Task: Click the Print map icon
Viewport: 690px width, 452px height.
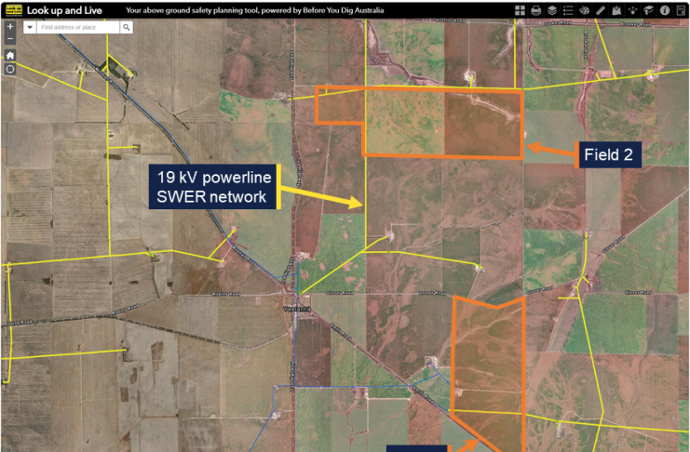Action: (x=535, y=10)
